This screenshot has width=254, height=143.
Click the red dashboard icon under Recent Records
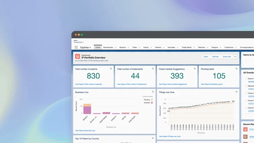click(x=245, y=129)
